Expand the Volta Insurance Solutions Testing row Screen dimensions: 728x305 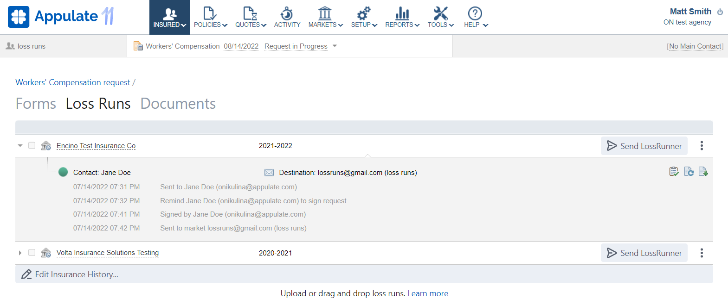click(x=20, y=253)
